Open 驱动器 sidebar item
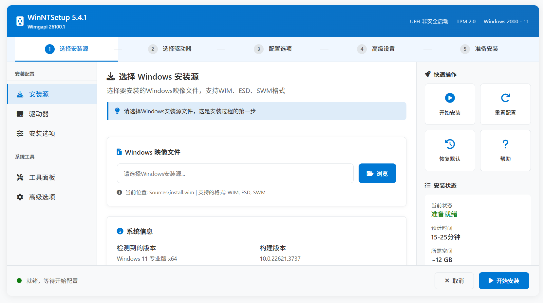This screenshot has width=543, height=303. point(52,114)
